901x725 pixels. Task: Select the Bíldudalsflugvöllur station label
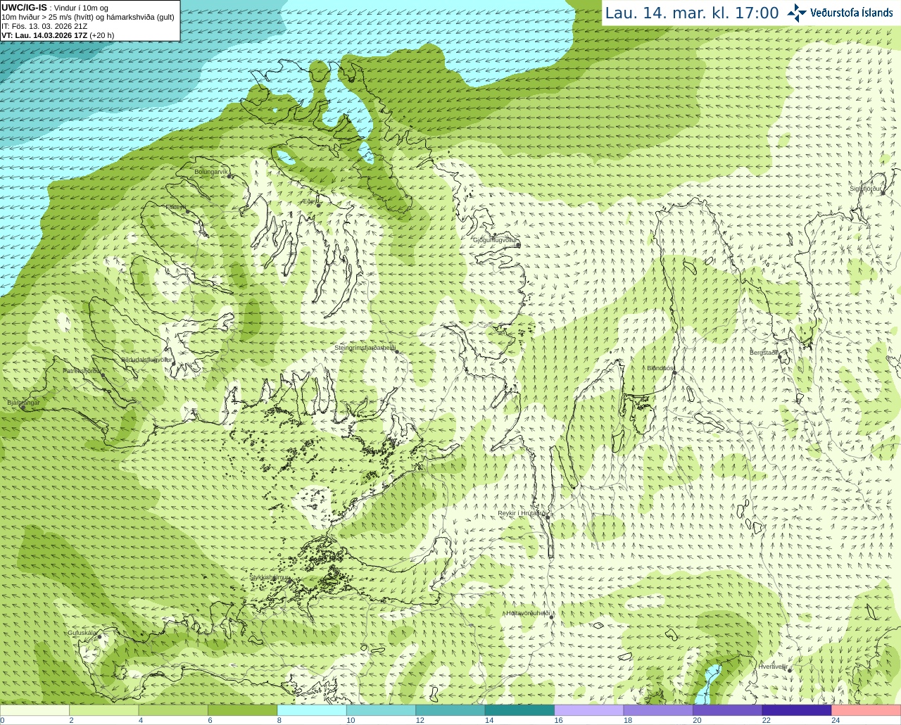(x=146, y=360)
